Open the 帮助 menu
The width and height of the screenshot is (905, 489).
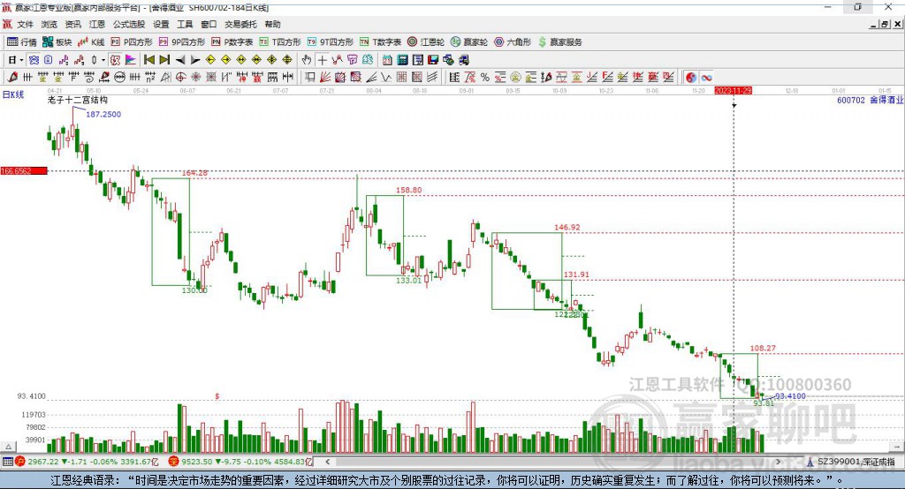coord(272,24)
